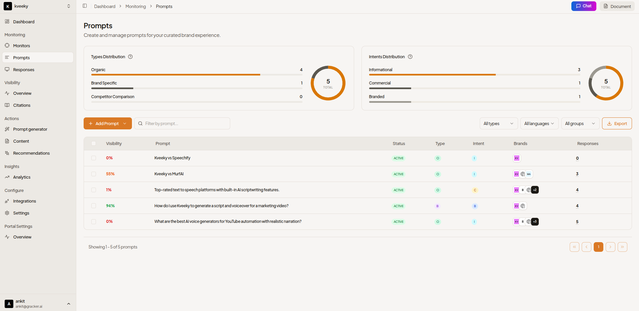The width and height of the screenshot is (639, 311).
Task: Click the Brand Specific type badge B
Action: point(437,206)
